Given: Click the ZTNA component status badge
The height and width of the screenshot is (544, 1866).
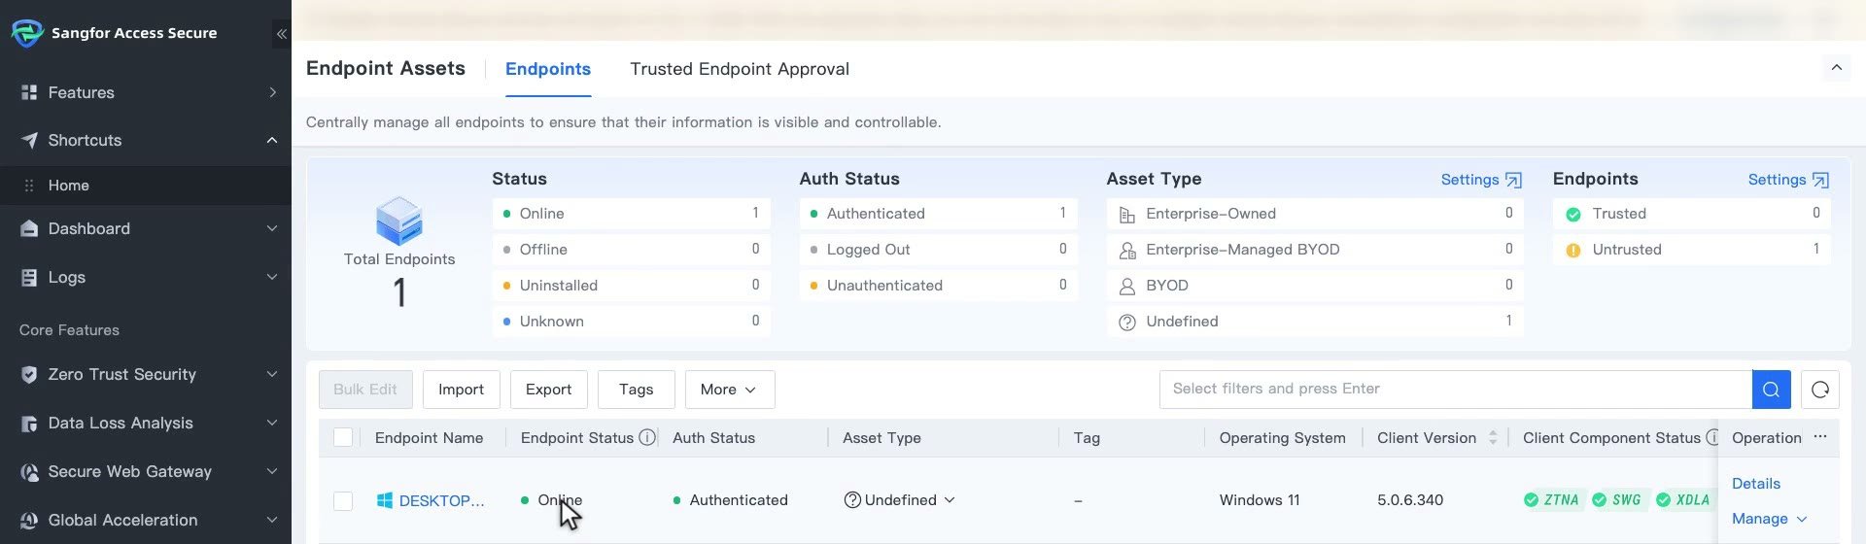Looking at the screenshot, I should (1553, 500).
